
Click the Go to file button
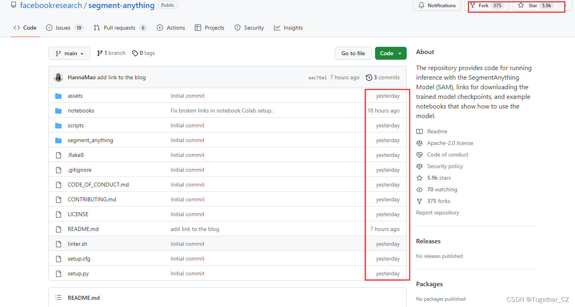(353, 53)
